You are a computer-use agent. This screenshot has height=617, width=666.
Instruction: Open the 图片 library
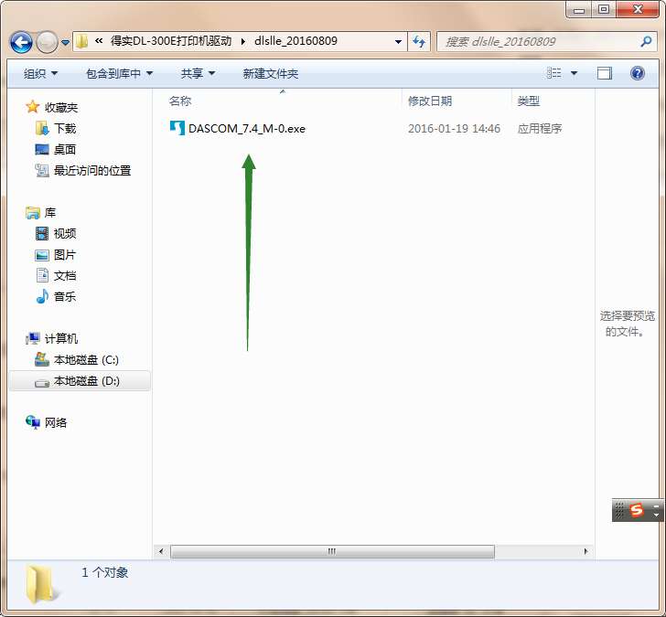tap(65, 255)
